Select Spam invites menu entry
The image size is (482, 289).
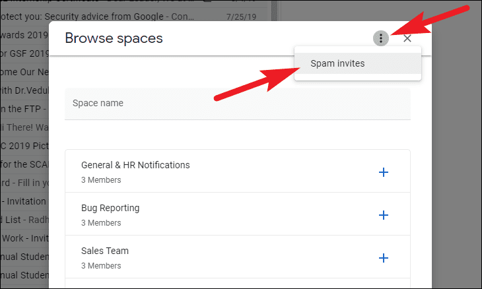point(357,63)
